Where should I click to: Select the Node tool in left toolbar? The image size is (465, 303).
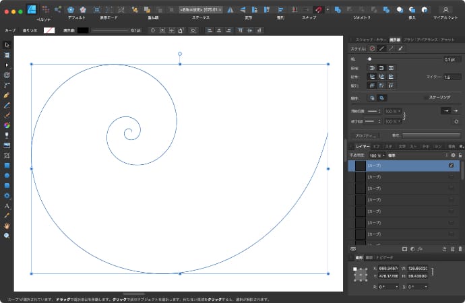(x=7, y=65)
